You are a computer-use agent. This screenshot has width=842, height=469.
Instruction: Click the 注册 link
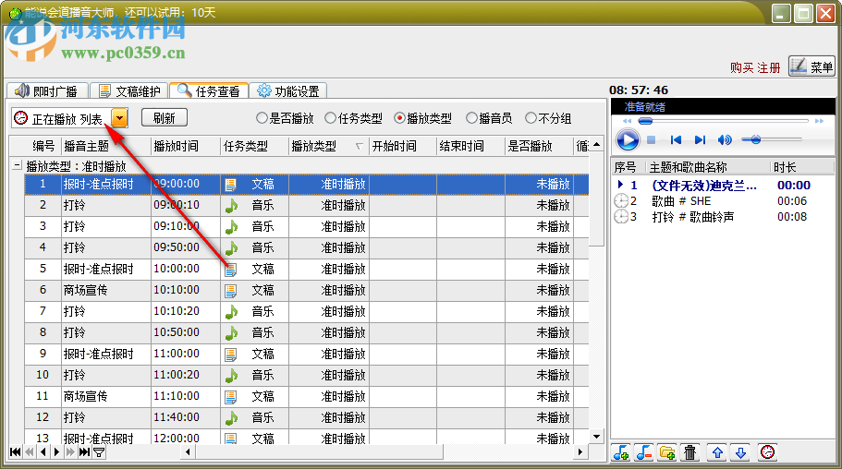pyautogui.click(x=769, y=67)
